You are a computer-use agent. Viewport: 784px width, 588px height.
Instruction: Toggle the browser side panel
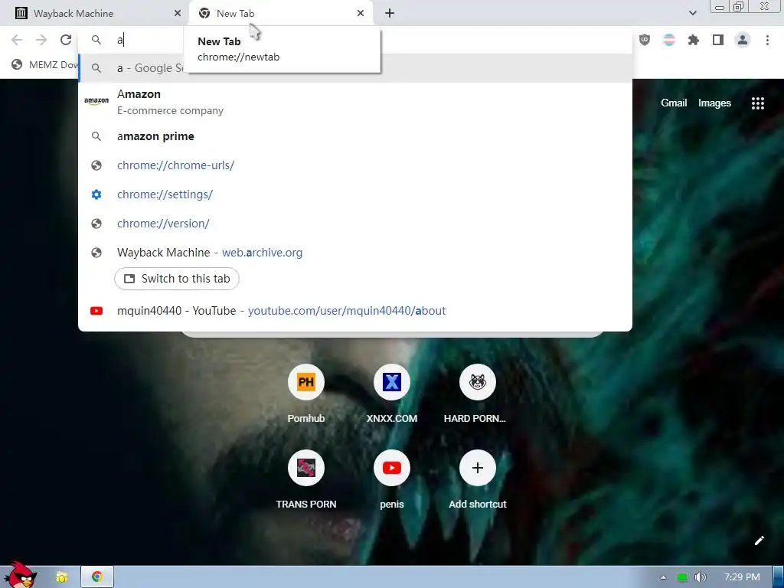click(x=718, y=40)
